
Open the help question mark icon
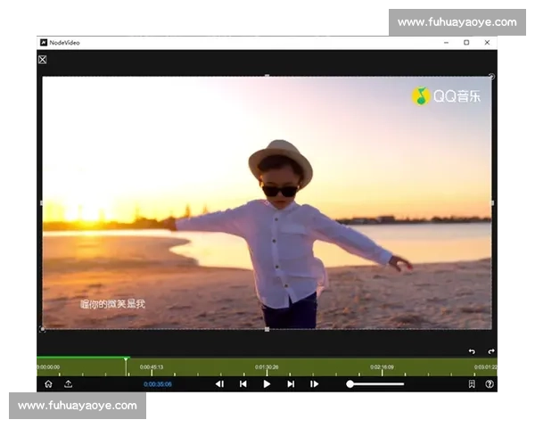(490, 384)
